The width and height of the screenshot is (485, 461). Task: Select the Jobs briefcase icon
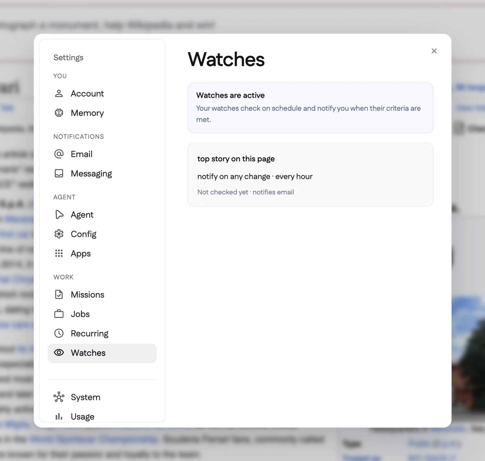[x=59, y=314]
